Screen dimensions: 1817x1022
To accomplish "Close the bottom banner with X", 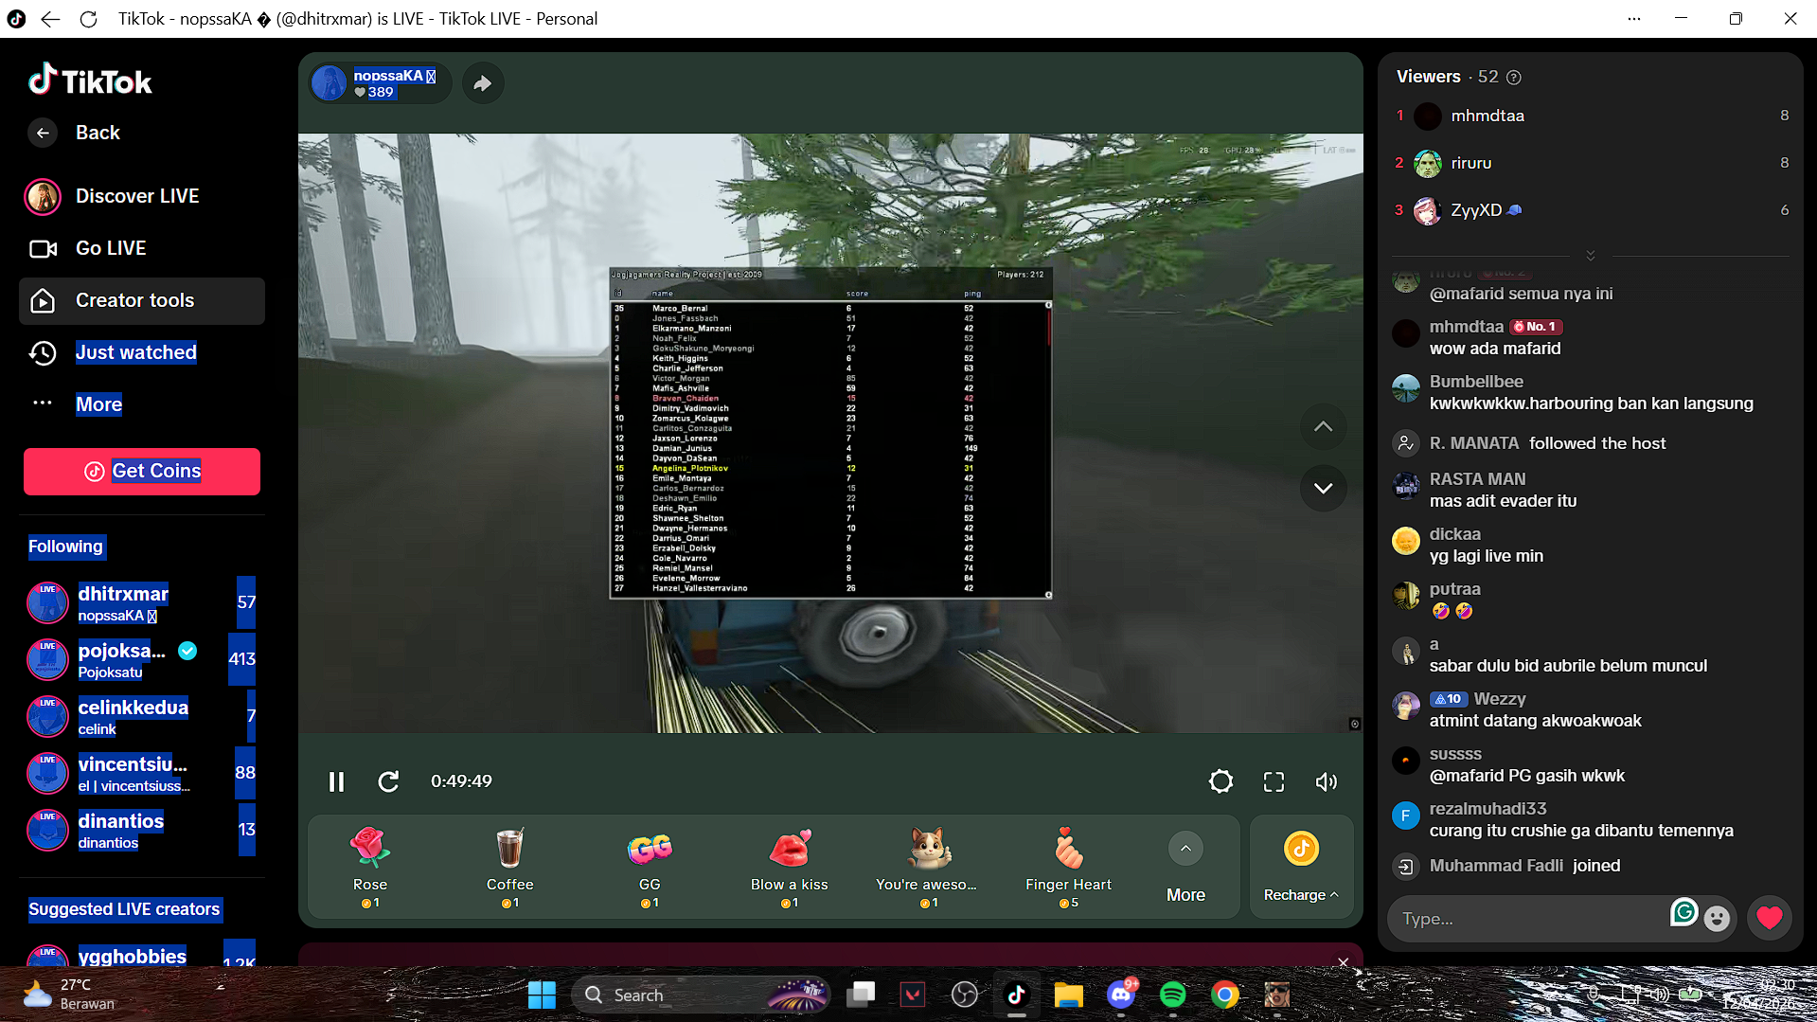I will point(1343,962).
